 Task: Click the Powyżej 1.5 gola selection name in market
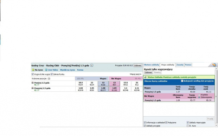[43, 88]
